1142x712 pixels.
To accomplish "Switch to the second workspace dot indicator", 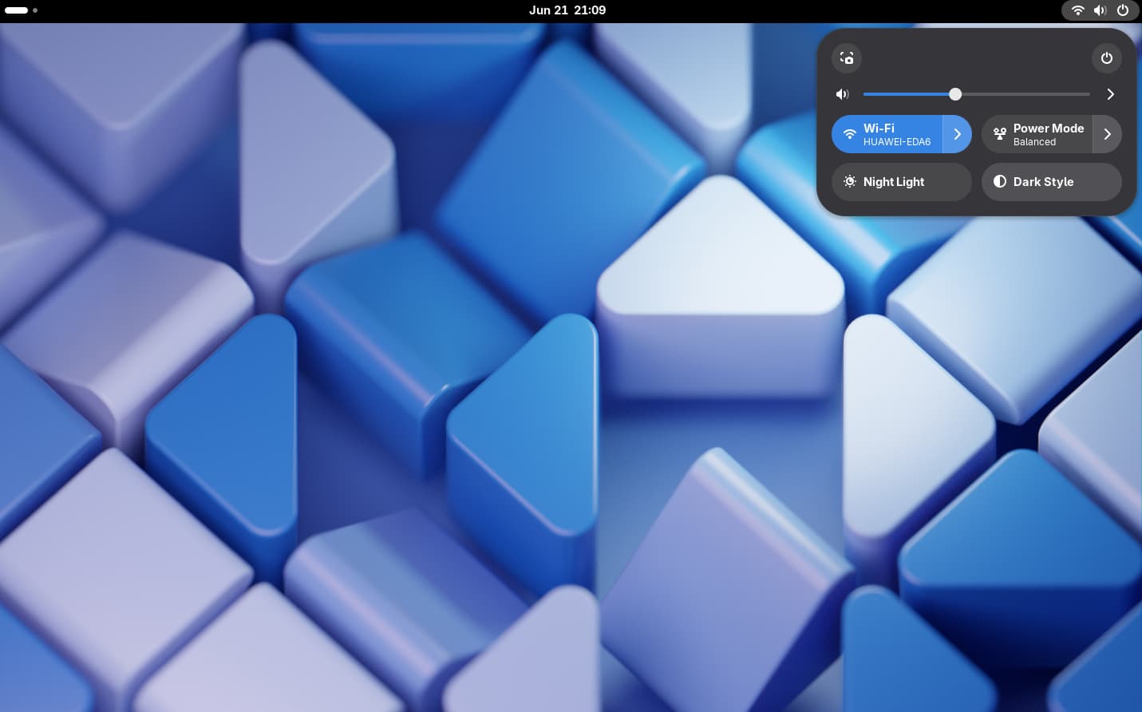I will click(x=35, y=10).
